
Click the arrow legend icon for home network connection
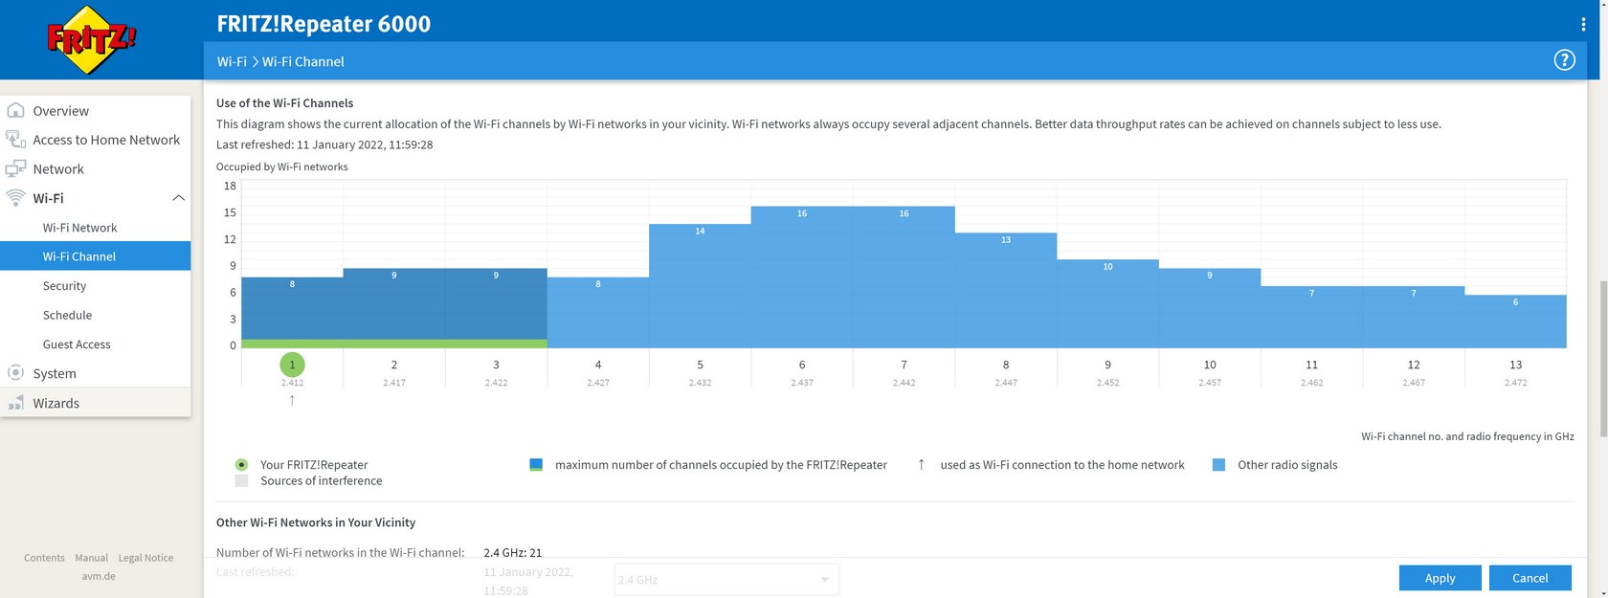[921, 464]
